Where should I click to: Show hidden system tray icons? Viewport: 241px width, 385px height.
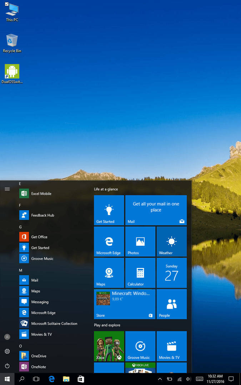[160, 379]
